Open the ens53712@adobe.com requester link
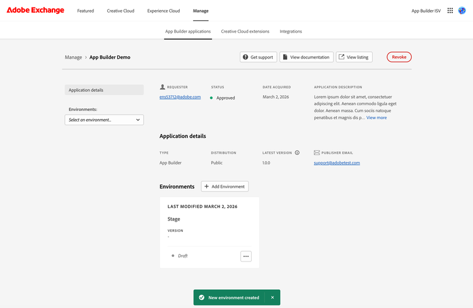 coord(180,97)
